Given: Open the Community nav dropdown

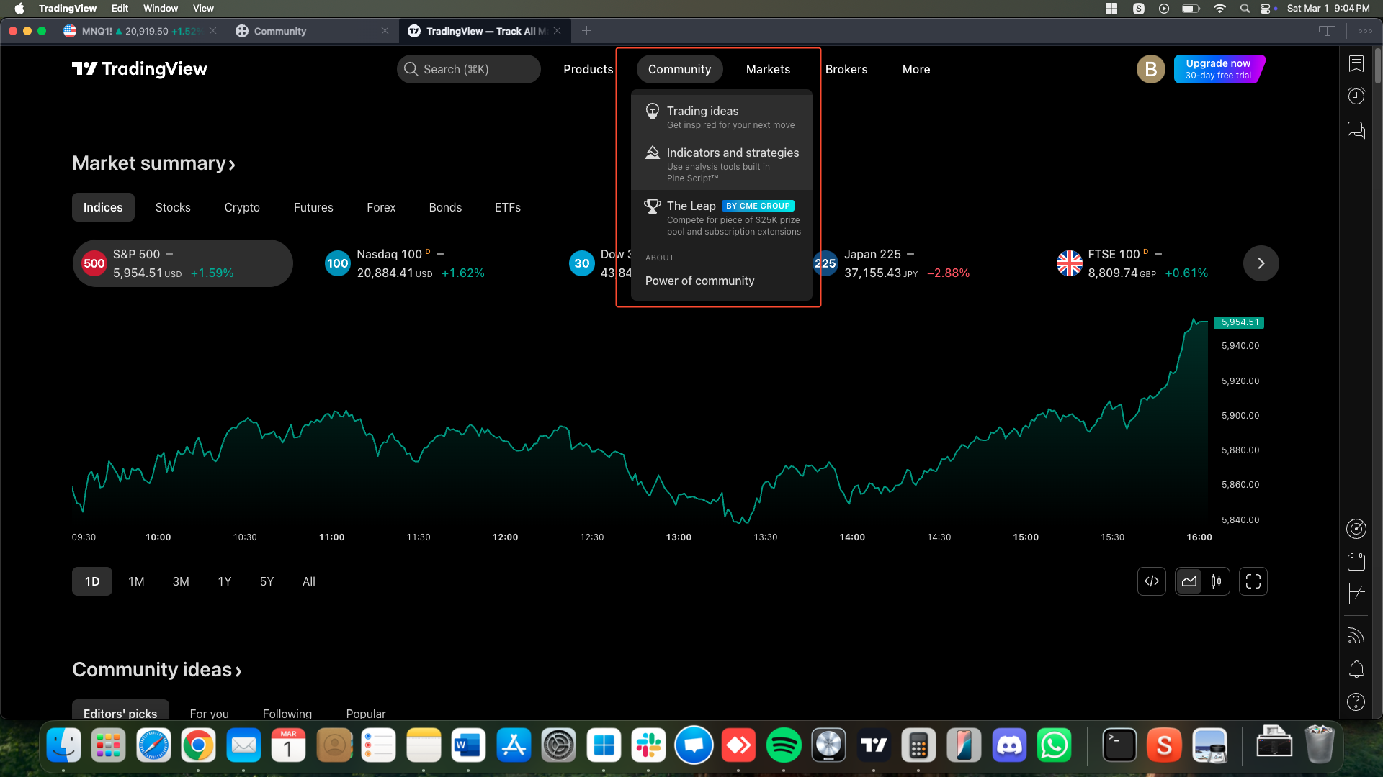Looking at the screenshot, I should (x=679, y=69).
